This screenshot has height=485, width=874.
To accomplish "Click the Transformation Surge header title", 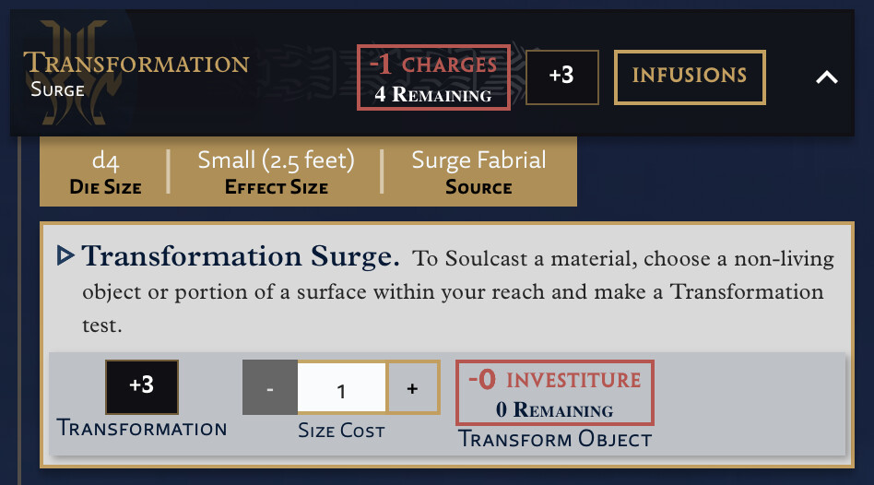I will (136, 74).
